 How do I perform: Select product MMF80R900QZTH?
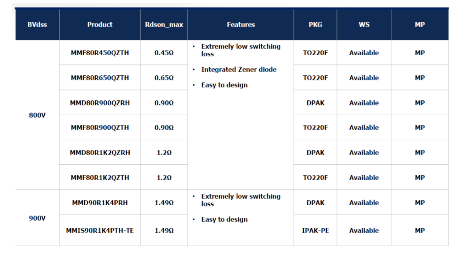tap(100, 128)
